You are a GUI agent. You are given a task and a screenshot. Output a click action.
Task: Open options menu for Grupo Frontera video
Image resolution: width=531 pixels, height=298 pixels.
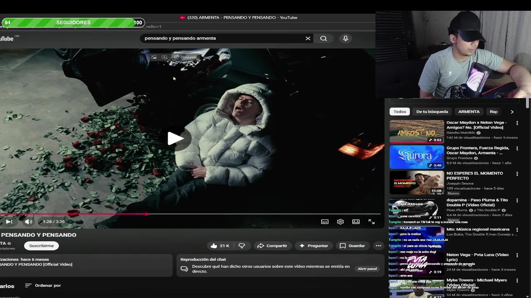coord(517,149)
